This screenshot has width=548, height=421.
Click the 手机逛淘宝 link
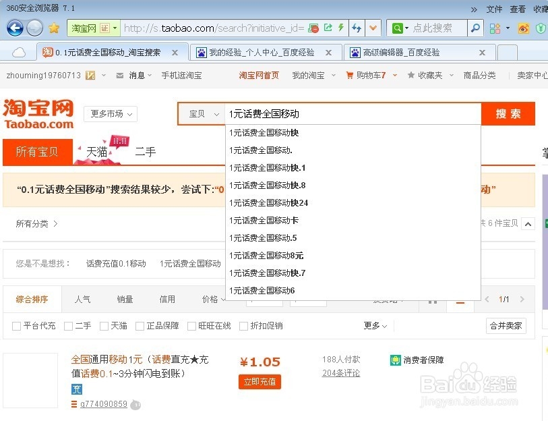pos(181,76)
